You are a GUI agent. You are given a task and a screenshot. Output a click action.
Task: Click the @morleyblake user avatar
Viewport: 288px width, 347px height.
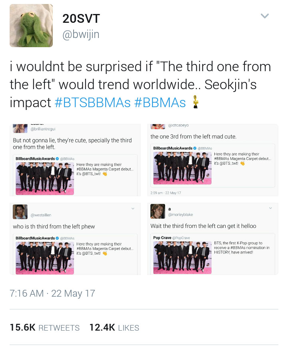click(x=158, y=211)
